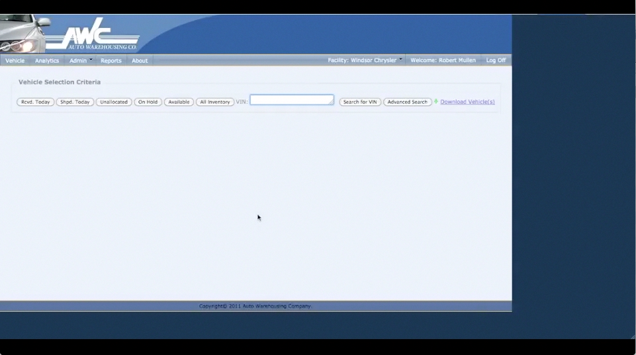This screenshot has height=355, width=636.
Task: Click the green download arrow icon
Action: [436, 102]
